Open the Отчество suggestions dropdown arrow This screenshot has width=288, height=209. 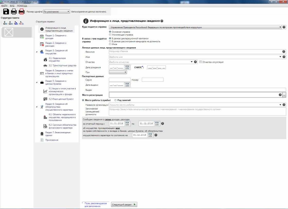point(192,62)
